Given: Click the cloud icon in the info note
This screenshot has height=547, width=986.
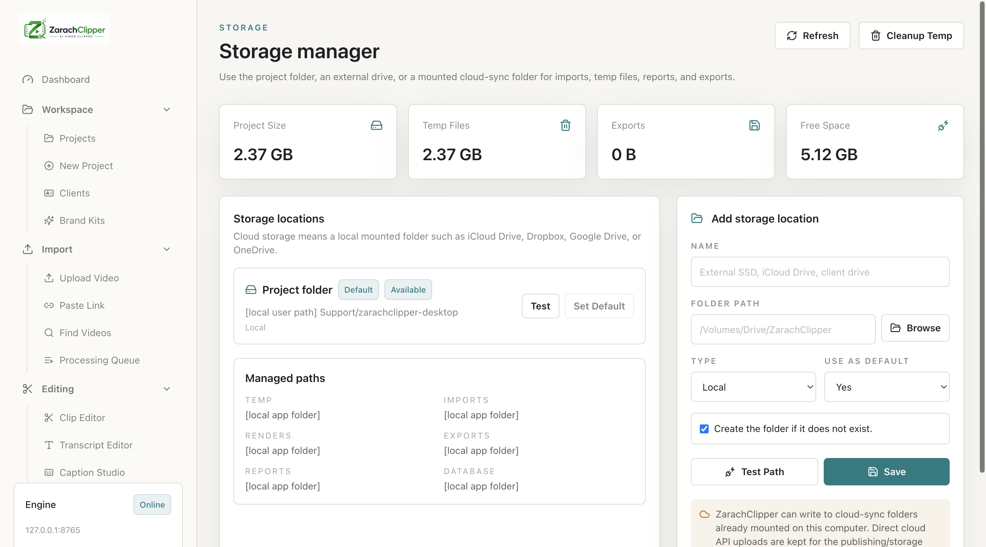Looking at the screenshot, I should [x=704, y=514].
